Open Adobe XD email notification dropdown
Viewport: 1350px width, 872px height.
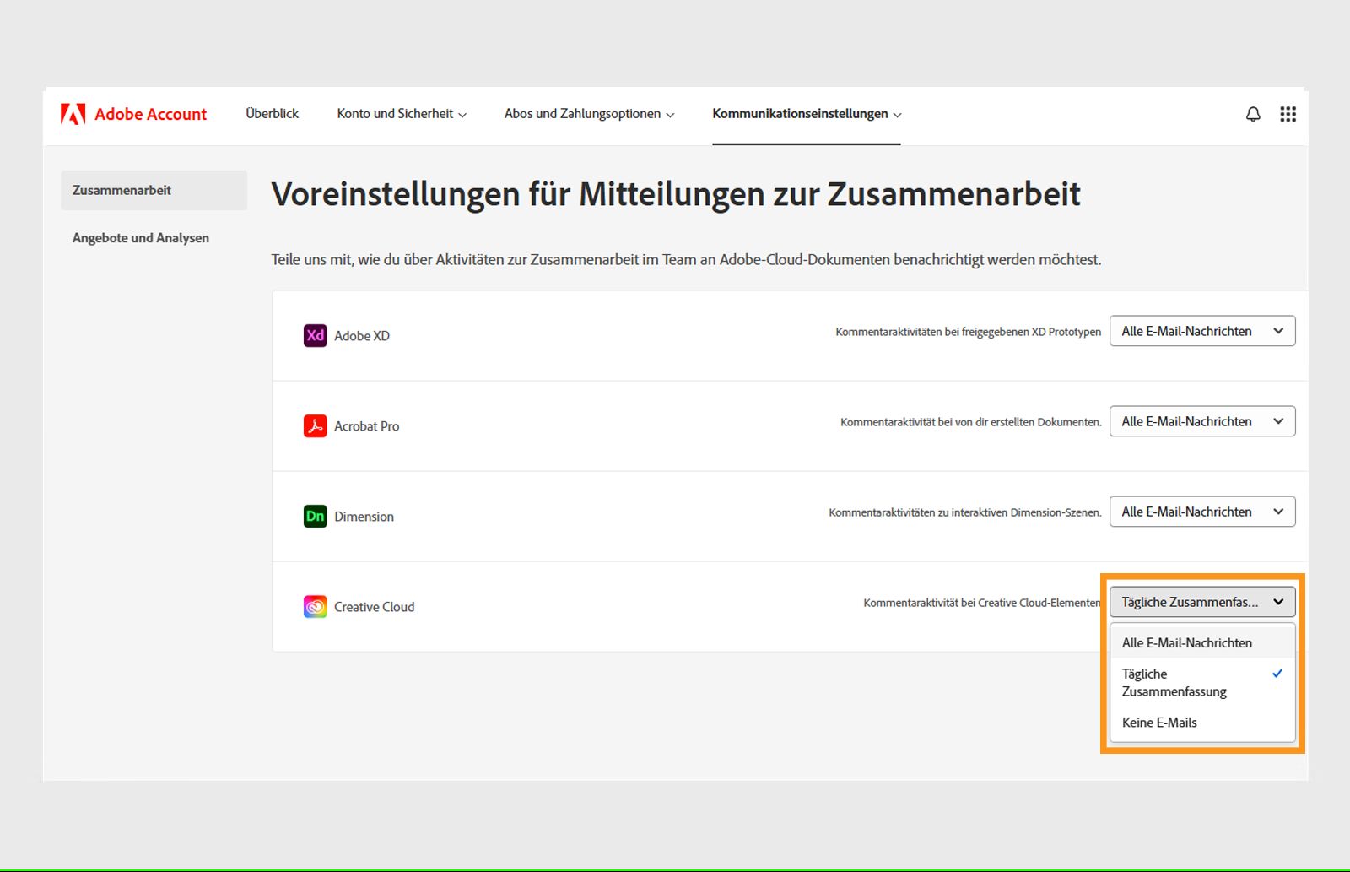(1202, 331)
